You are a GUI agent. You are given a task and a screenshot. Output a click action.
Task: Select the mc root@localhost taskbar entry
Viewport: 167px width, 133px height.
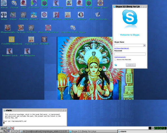[44, 131]
